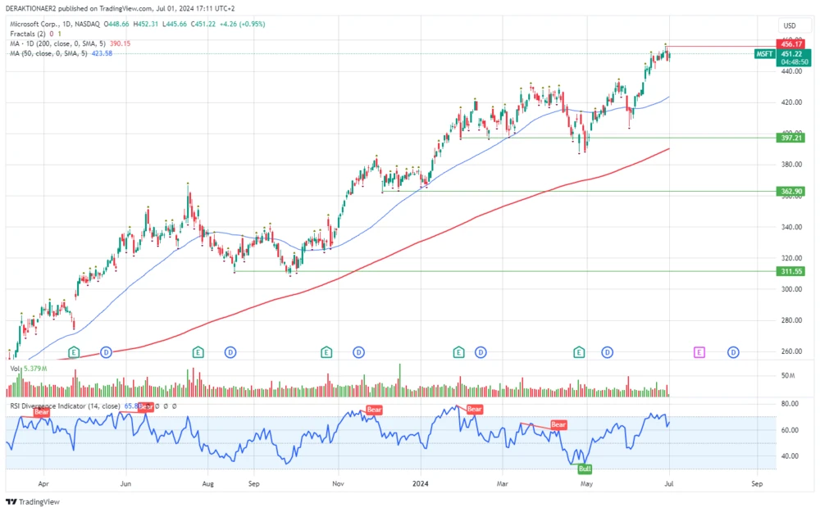Click the TradingView logo in the bottom corner
This screenshot has height=512, width=820.
pos(33,501)
